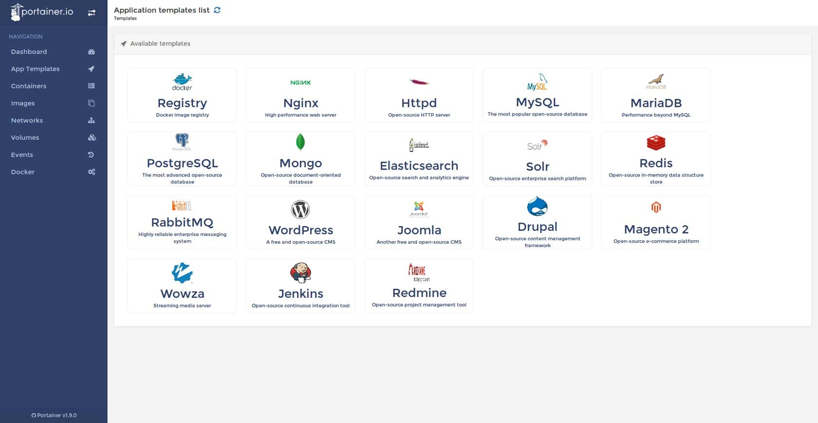
Task: Click the Redmine logo image
Action: (x=419, y=272)
